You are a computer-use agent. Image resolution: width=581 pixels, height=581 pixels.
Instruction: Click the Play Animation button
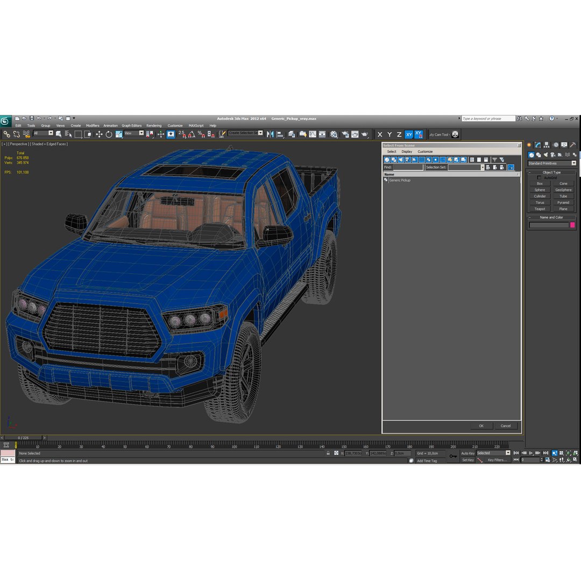tap(531, 453)
